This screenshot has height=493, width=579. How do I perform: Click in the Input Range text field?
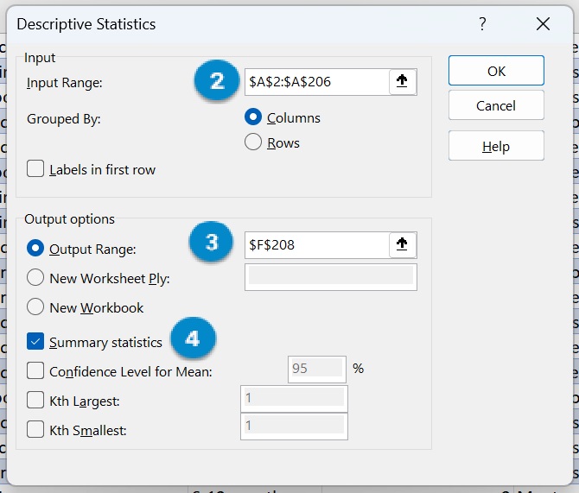click(x=315, y=82)
